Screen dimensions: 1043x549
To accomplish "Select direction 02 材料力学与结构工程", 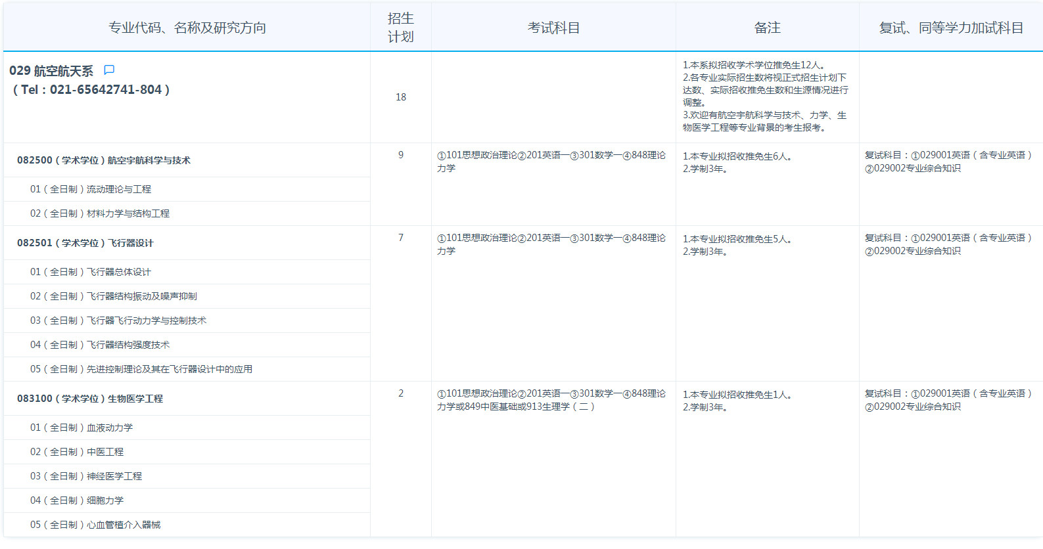I will point(100,213).
